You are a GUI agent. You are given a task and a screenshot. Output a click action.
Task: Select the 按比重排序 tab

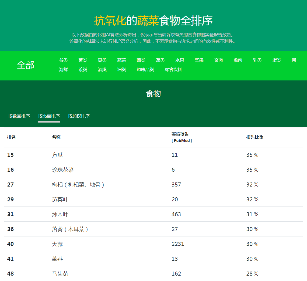click(x=49, y=116)
